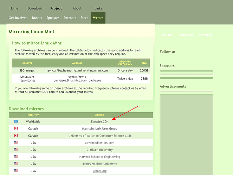Click the USA flag beside advancedhosters.com
Screen dimensions: 233x175
pyautogui.click(x=15, y=142)
